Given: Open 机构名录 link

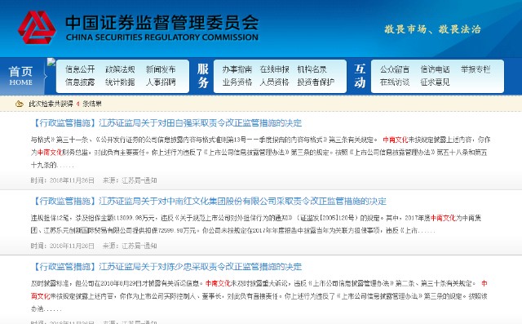Looking at the screenshot, I should 312,69.
